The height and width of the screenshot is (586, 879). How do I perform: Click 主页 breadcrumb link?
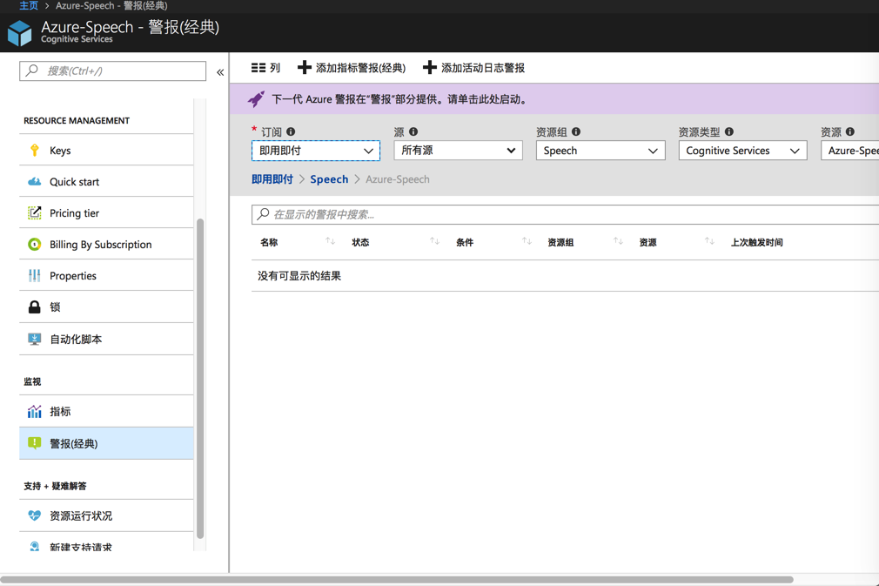tap(29, 5)
